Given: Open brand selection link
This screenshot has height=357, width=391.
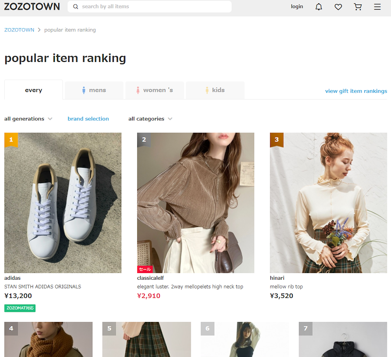Looking at the screenshot, I should [88, 119].
